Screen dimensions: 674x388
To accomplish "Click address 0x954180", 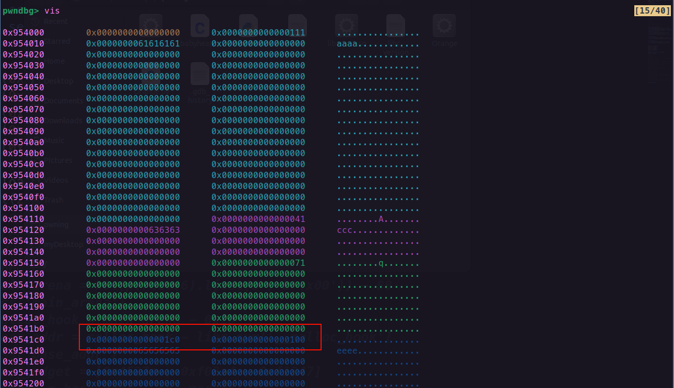I will 23,296.
